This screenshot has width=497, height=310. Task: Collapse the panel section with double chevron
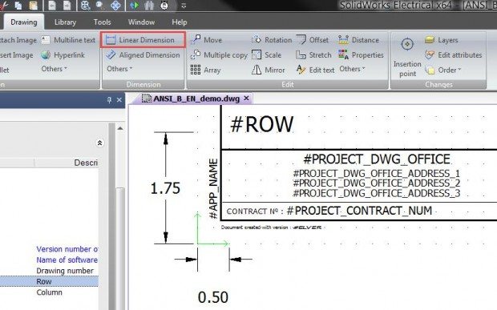tap(99, 143)
